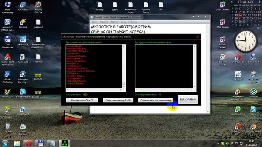Click the 'ЕЩЕ ХАЛЯВЫ!!!' button

tap(188, 100)
